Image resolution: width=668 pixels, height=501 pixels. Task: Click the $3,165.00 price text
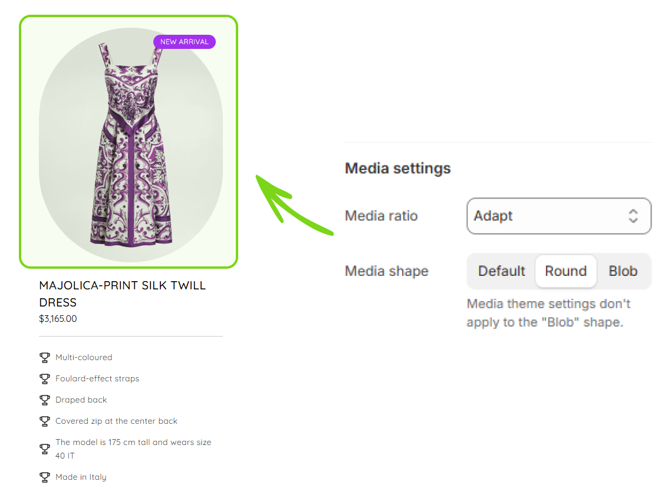[x=58, y=319]
